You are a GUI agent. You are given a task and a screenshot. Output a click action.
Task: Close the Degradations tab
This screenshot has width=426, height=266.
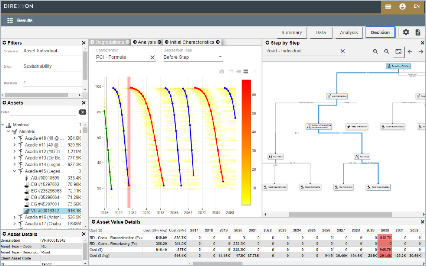click(127, 42)
